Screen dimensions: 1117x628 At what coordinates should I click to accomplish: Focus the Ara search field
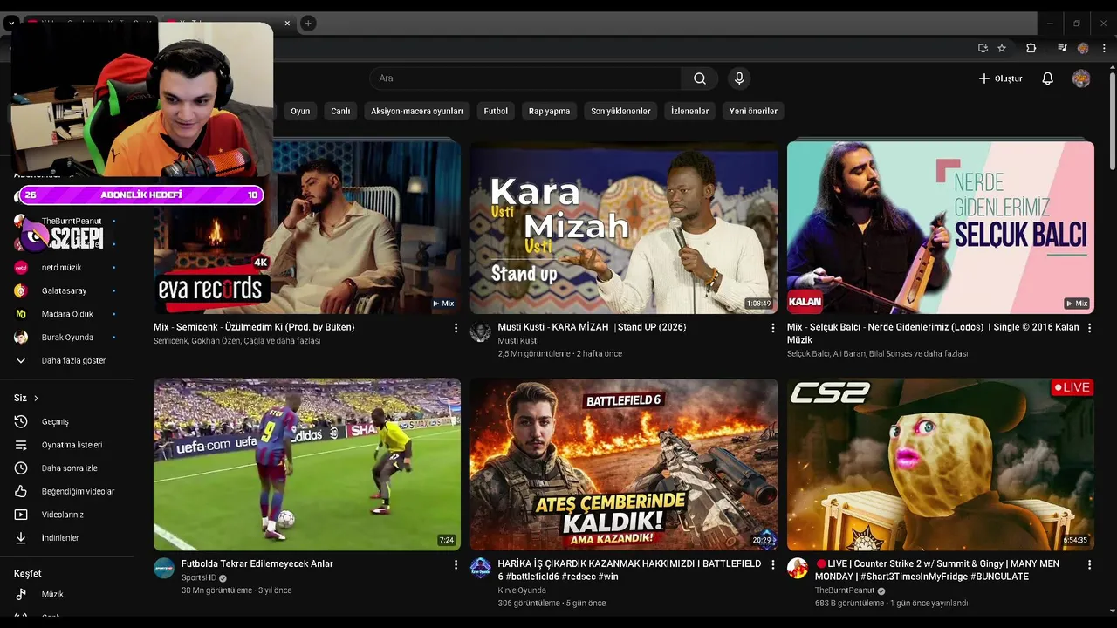525,78
